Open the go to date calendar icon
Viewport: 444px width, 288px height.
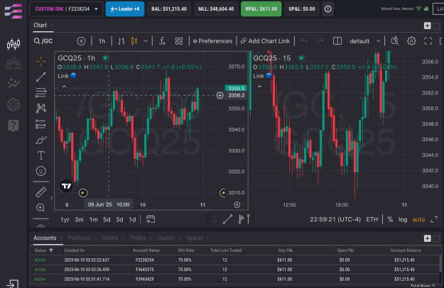point(151,219)
